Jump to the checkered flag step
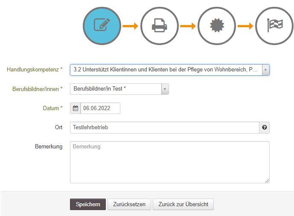This screenshot has width=294, height=216. pyautogui.click(x=274, y=26)
